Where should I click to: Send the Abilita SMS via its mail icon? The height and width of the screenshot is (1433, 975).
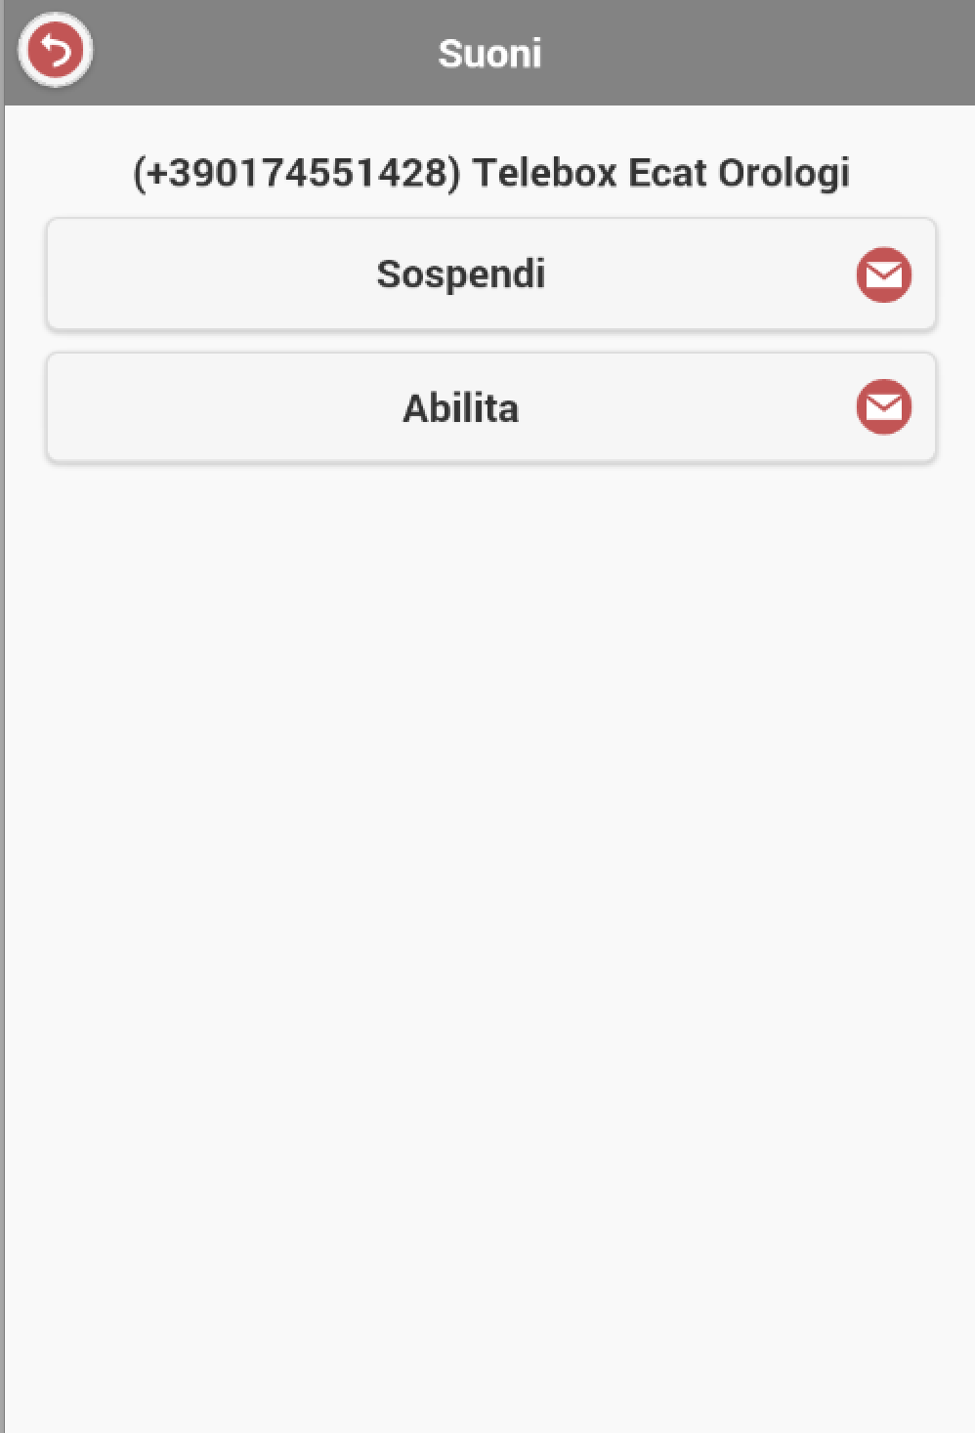883,406
